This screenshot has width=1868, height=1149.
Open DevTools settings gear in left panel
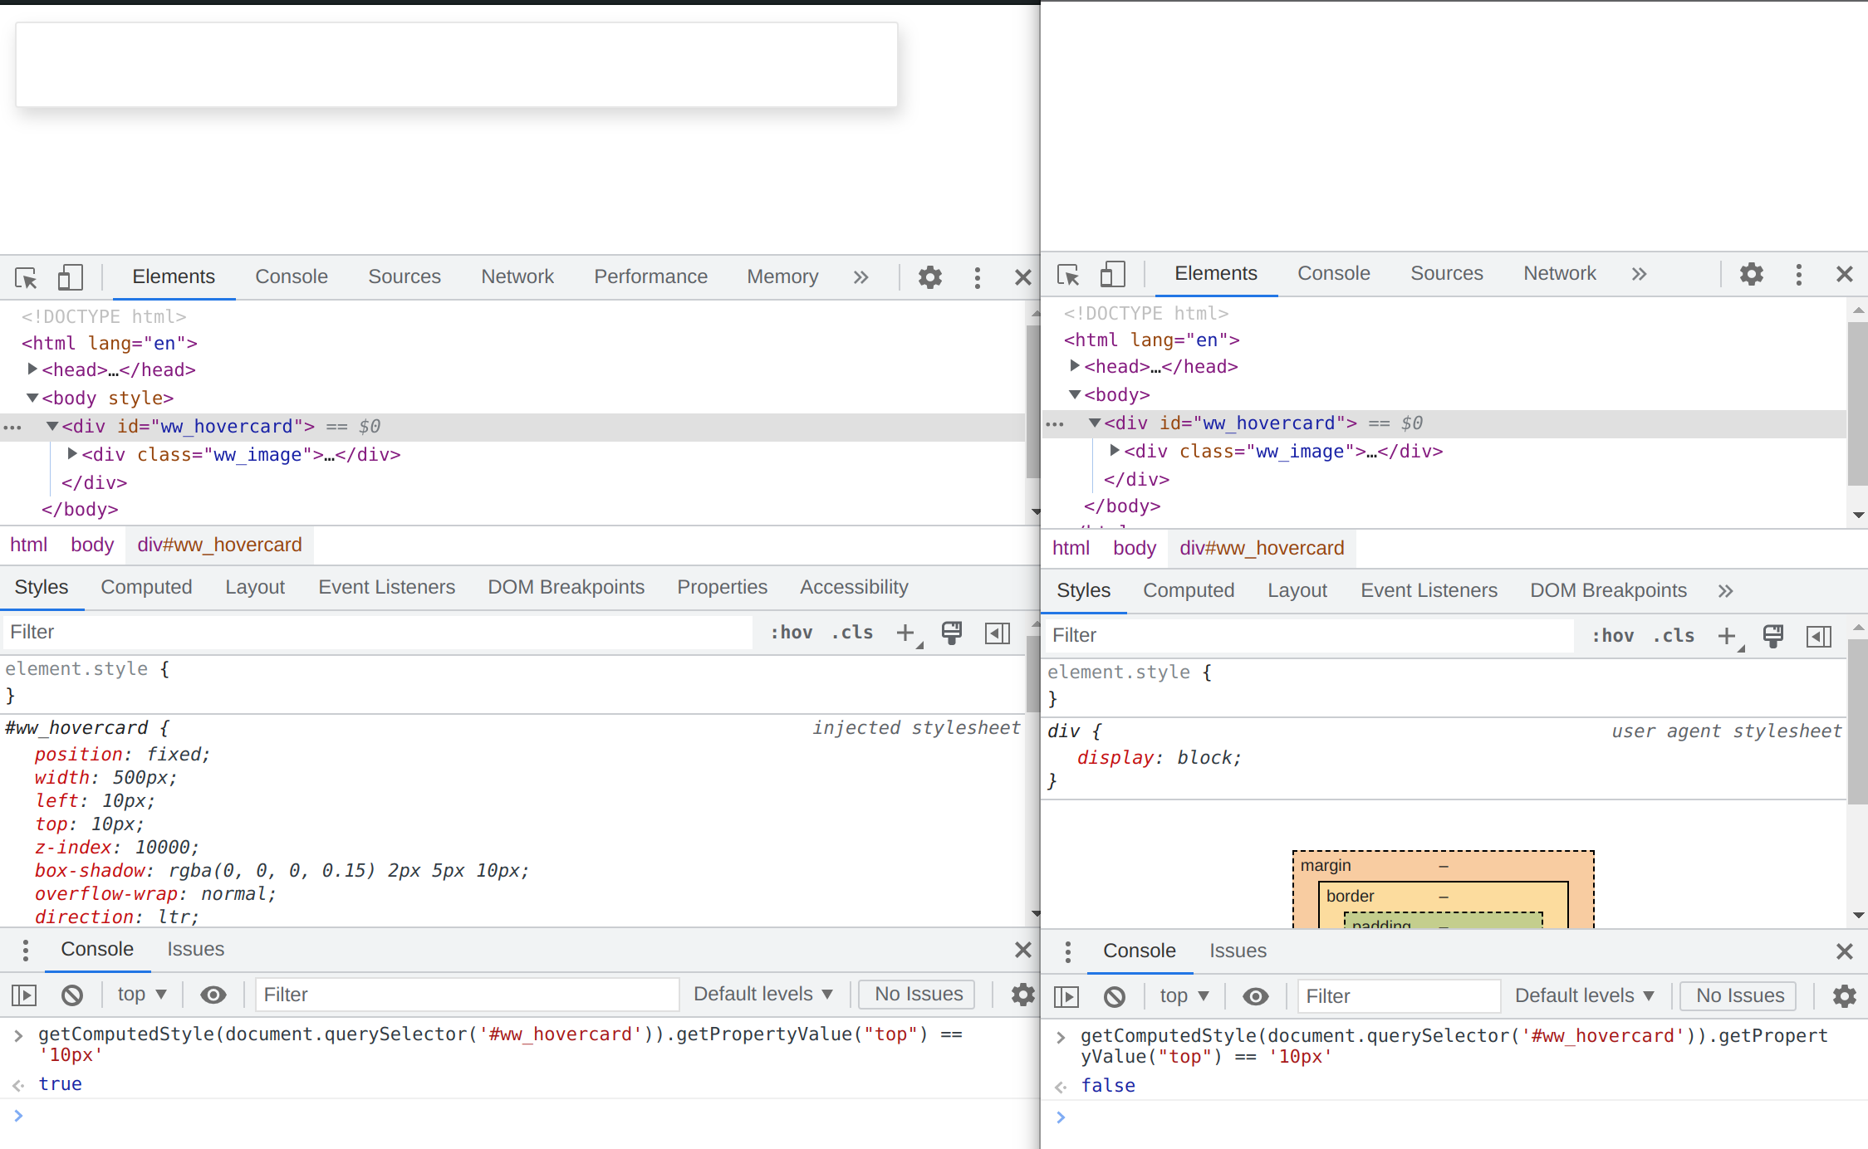[x=929, y=277]
